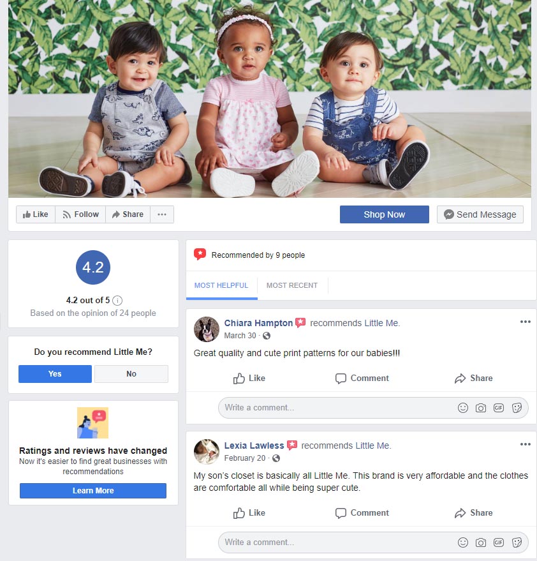Click the emoji icon in Chiara's comment box
This screenshot has height=561, width=537.
click(x=462, y=408)
